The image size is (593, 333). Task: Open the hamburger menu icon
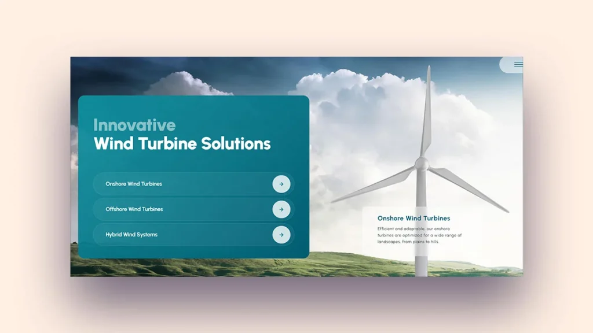point(518,64)
